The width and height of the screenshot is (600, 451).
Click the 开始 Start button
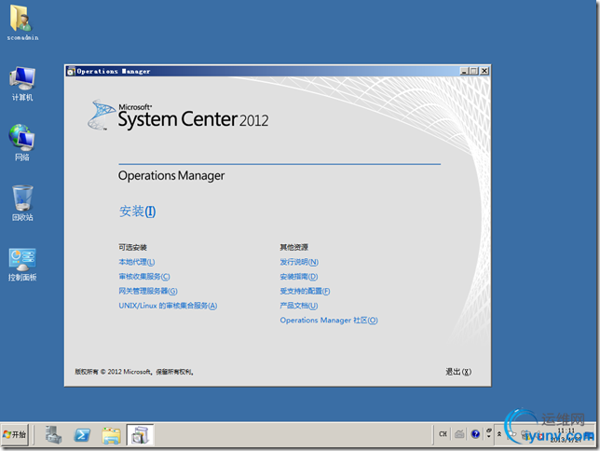click(15, 434)
